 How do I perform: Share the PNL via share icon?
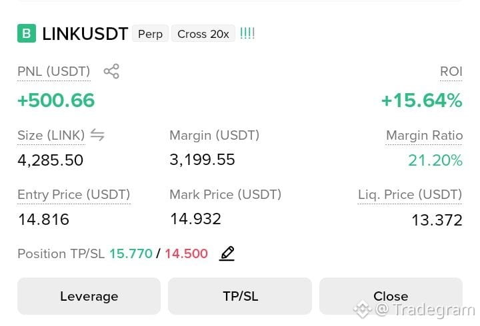click(x=111, y=71)
